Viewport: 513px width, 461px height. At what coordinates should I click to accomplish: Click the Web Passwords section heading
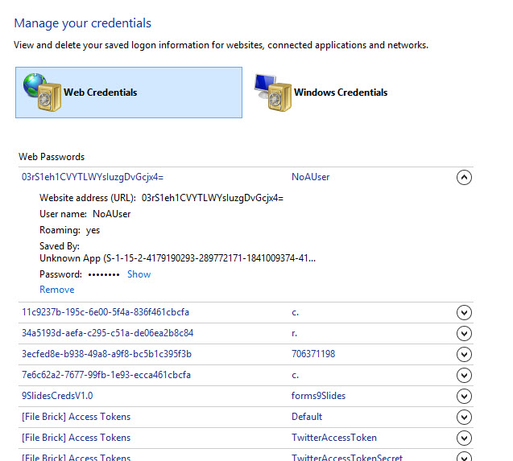(52, 157)
